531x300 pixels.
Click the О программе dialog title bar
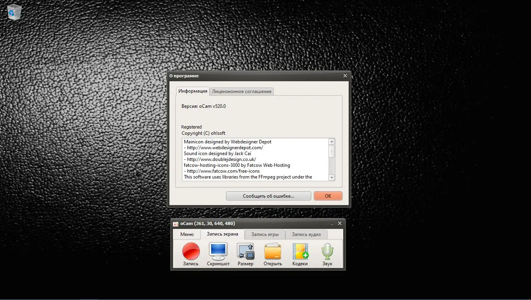(259, 76)
